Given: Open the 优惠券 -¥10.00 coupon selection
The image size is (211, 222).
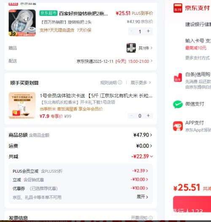Looking at the screenshot, I should (x=139, y=188).
